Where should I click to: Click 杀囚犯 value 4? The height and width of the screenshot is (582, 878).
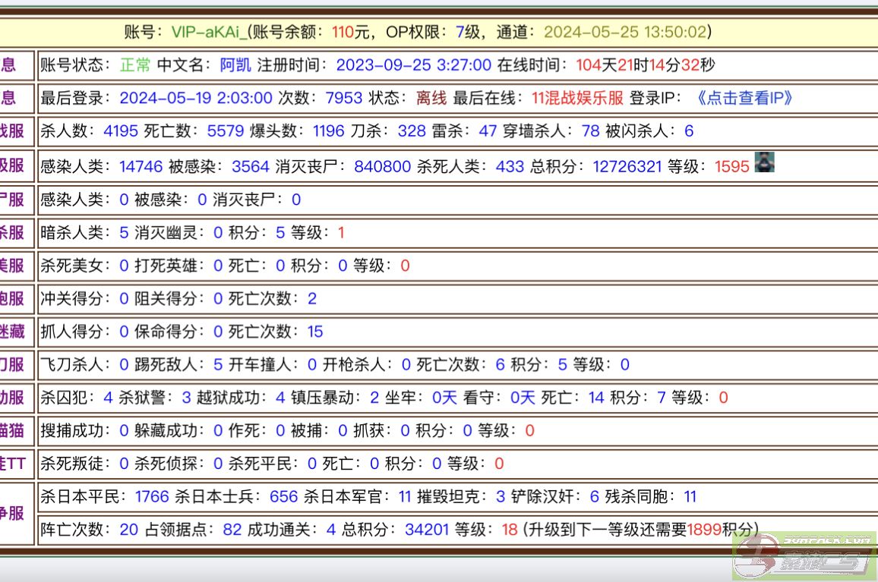(x=108, y=398)
